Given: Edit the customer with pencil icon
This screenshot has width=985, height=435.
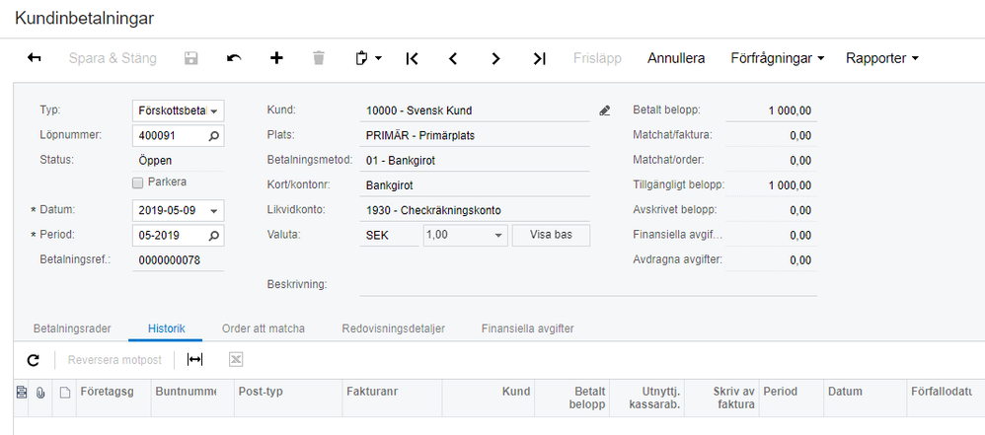Looking at the screenshot, I should pos(605,110).
